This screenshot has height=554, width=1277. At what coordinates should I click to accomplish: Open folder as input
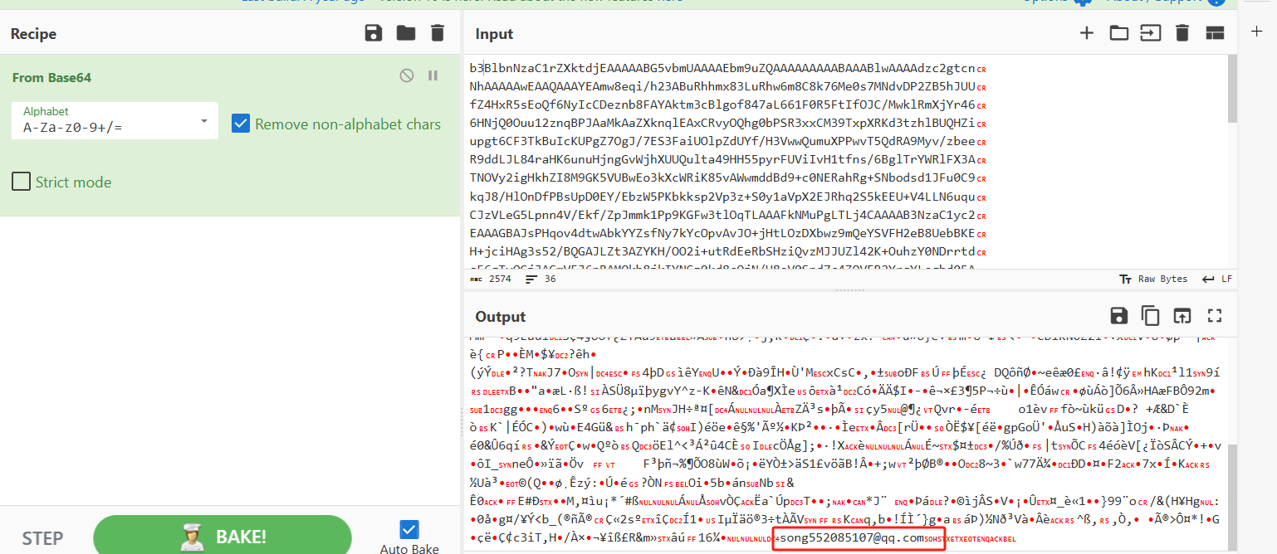tap(1118, 33)
